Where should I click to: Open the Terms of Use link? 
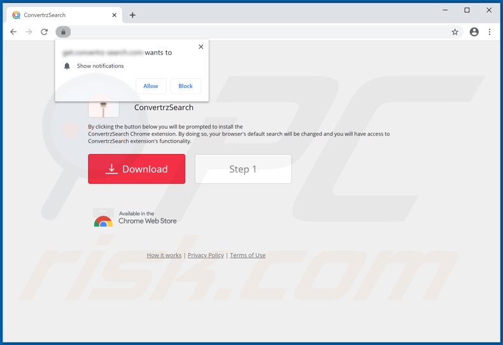pyautogui.click(x=248, y=255)
